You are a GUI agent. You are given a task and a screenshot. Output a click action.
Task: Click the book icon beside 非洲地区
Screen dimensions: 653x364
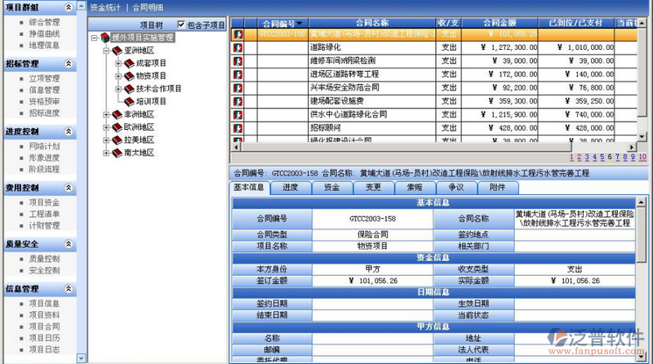tap(118, 114)
